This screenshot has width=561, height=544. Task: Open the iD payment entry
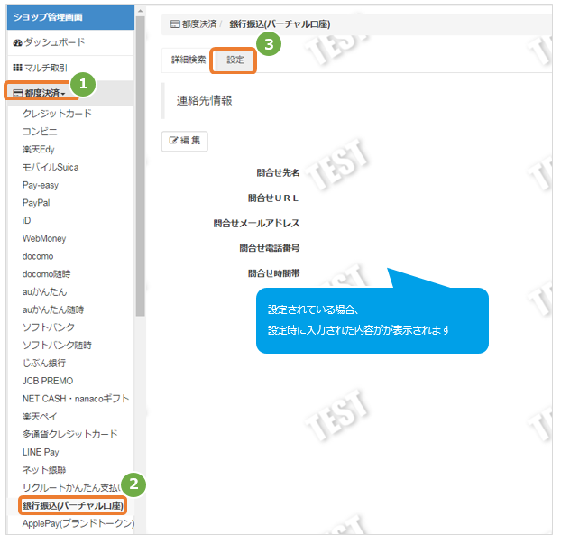point(26,220)
